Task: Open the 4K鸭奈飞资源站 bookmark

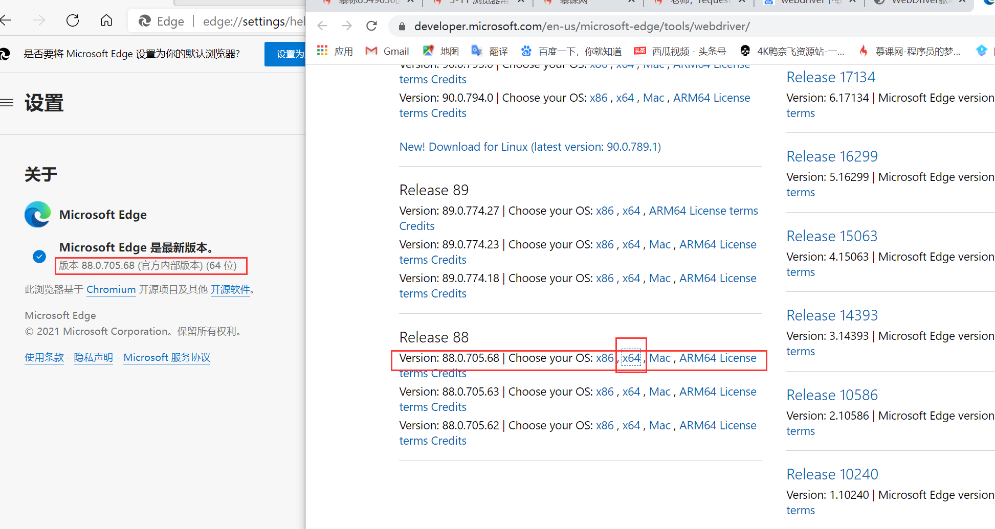Action: (x=792, y=51)
